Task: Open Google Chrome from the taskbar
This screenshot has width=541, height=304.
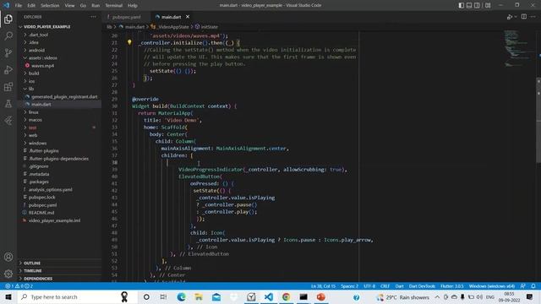Action: [286, 296]
